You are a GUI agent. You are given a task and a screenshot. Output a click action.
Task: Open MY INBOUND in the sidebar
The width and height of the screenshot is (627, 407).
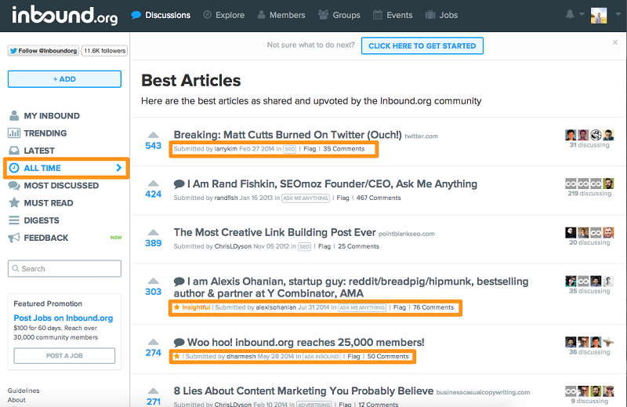point(52,115)
